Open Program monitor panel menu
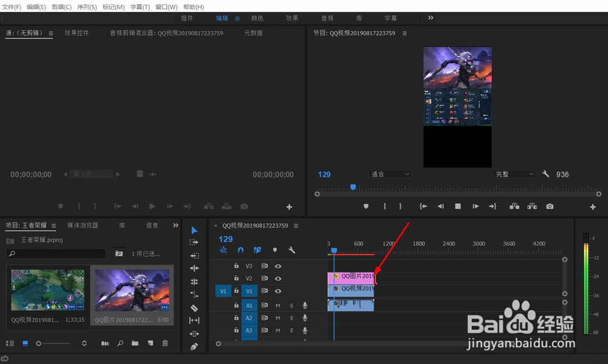The height and width of the screenshot is (364, 608). pyautogui.click(x=404, y=33)
